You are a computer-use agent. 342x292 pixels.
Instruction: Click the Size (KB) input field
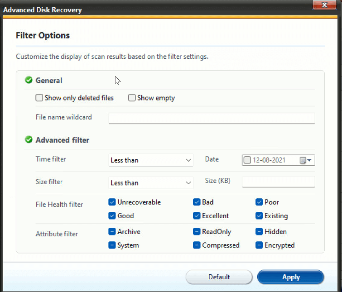pyautogui.click(x=279, y=182)
